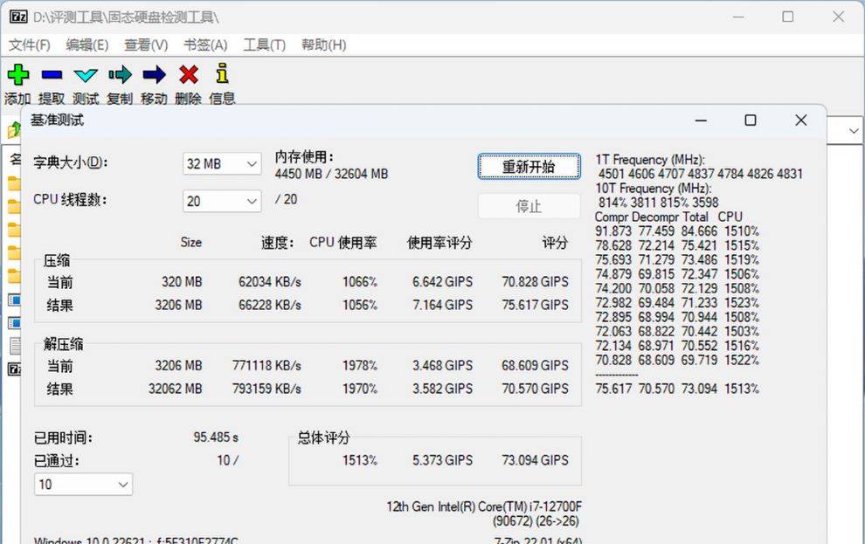Click the yellow Info icon
The width and height of the screenshot is (865, 544).
click(x=222, y=75)
